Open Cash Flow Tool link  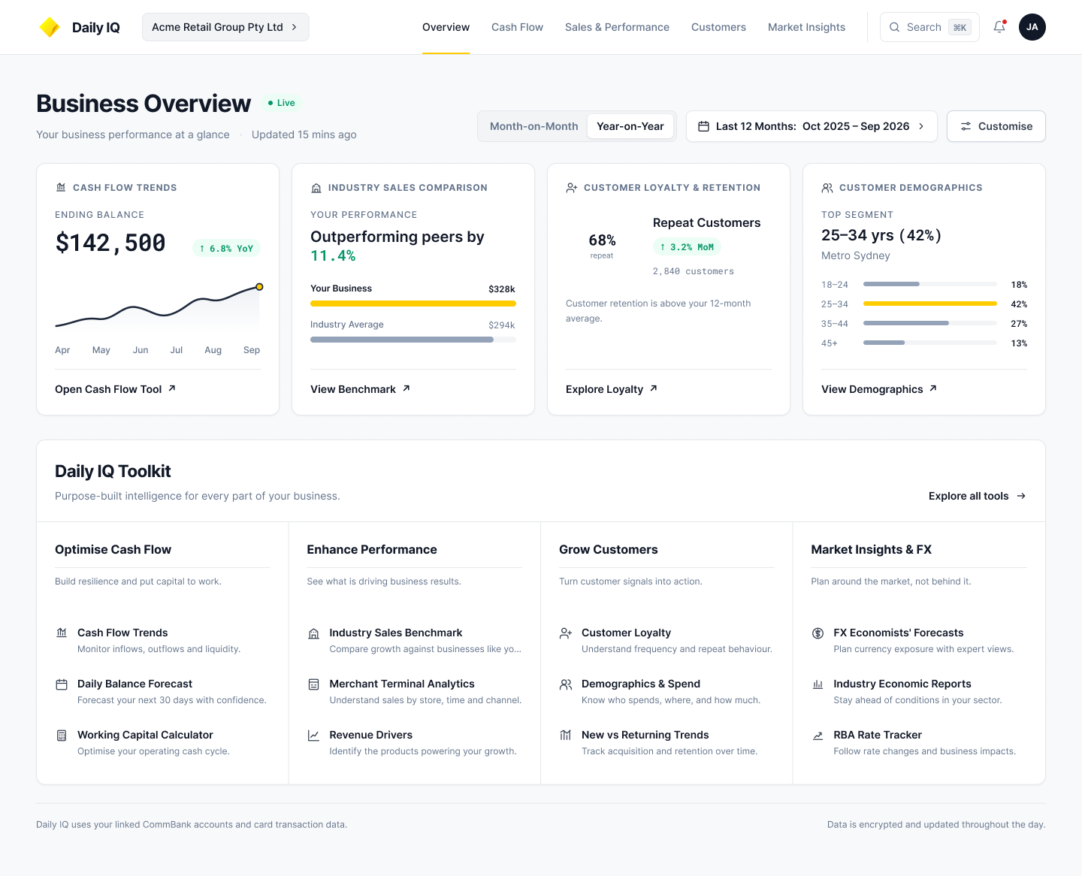pos(116,389)
